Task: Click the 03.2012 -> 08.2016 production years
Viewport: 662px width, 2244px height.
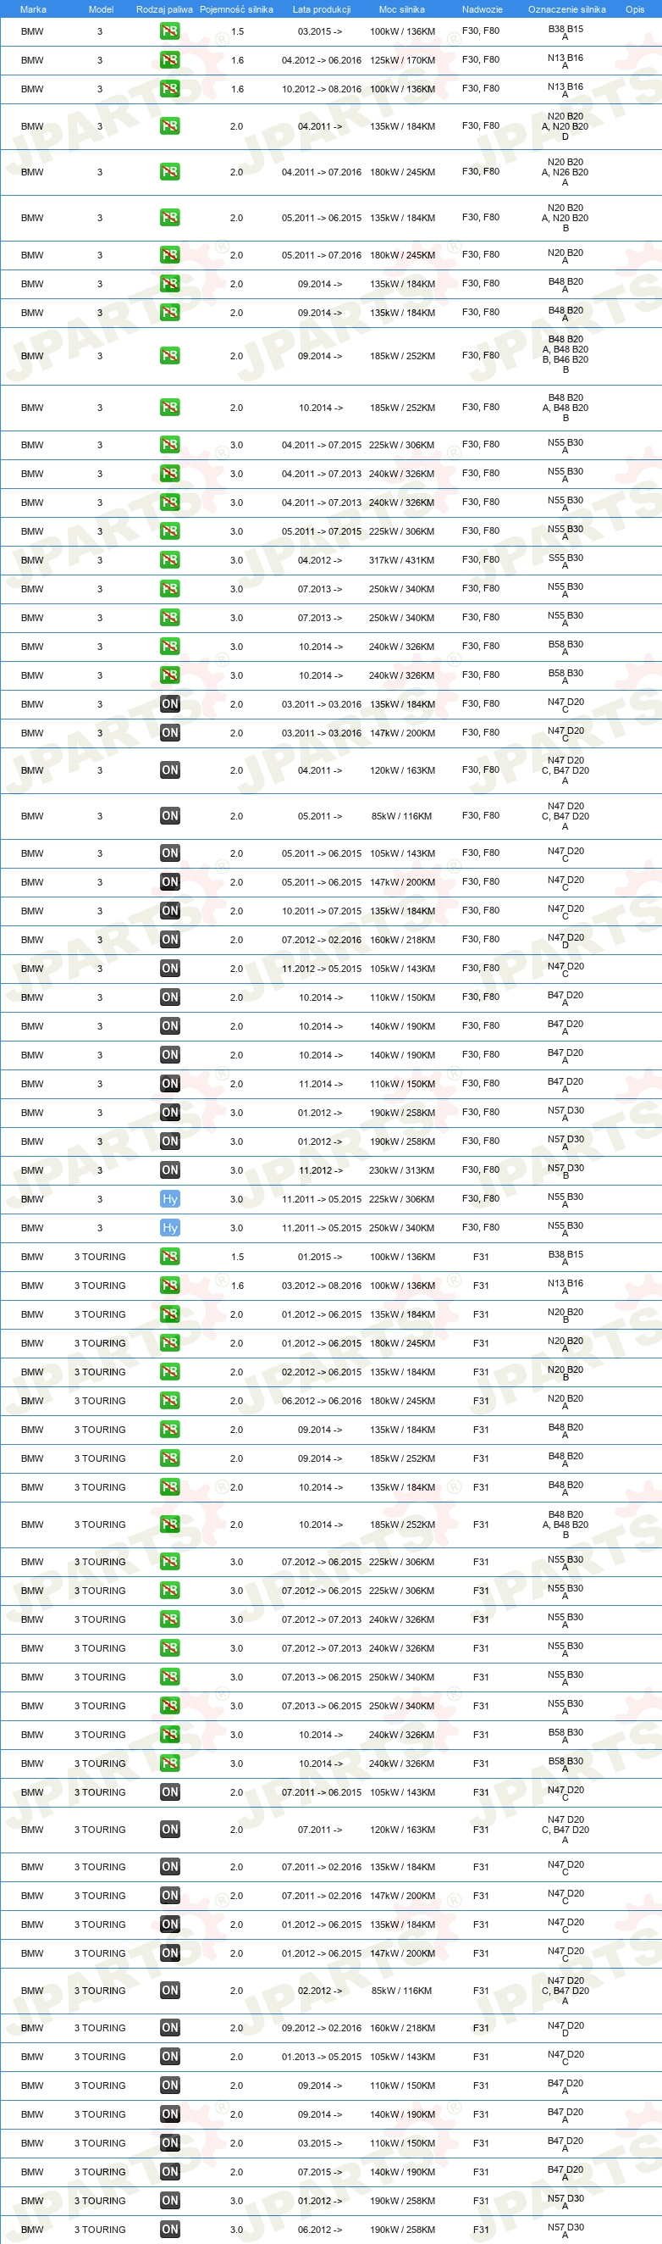Action: coord(321,1285)
